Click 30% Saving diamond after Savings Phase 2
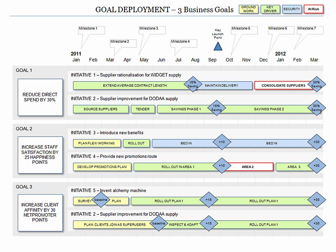 point(317,108)
